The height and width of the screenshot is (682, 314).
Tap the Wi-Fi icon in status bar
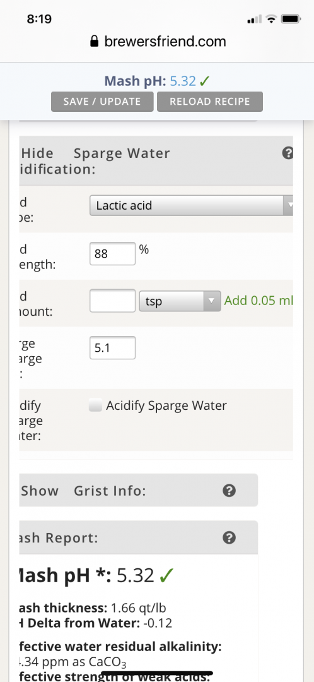pyautogui.click(x=271, y=19)
